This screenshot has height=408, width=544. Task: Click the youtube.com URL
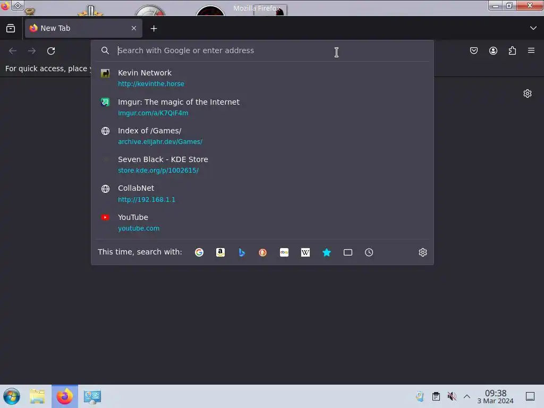pos(139,228)
